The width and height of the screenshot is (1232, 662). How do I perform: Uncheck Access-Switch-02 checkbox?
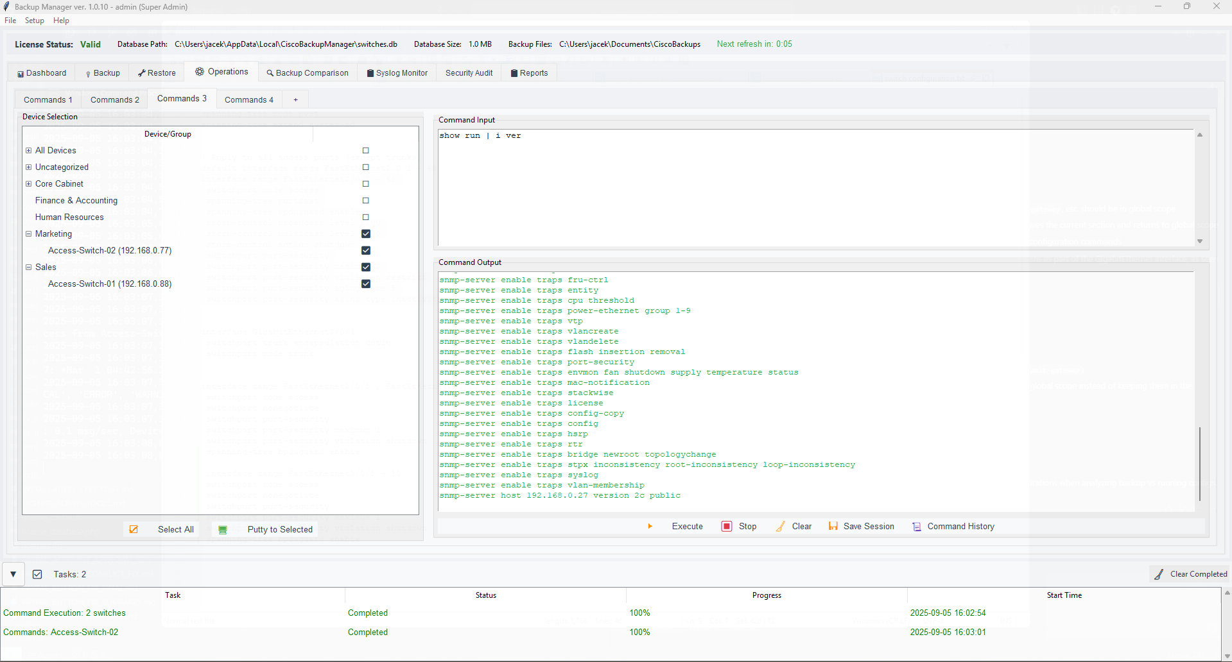coord(366,250)
